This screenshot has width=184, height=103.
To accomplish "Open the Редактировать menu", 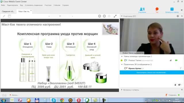I will coord(12,5).
